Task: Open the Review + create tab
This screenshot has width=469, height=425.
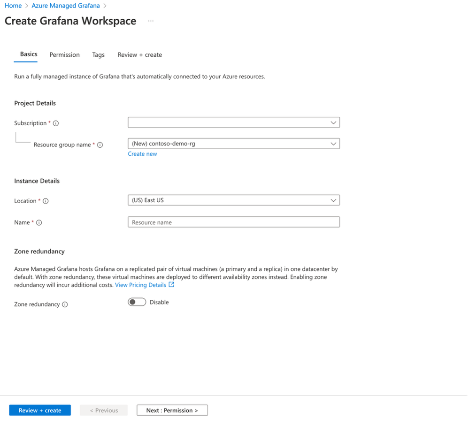Action: pyautogui.click(x=140, y=55)
